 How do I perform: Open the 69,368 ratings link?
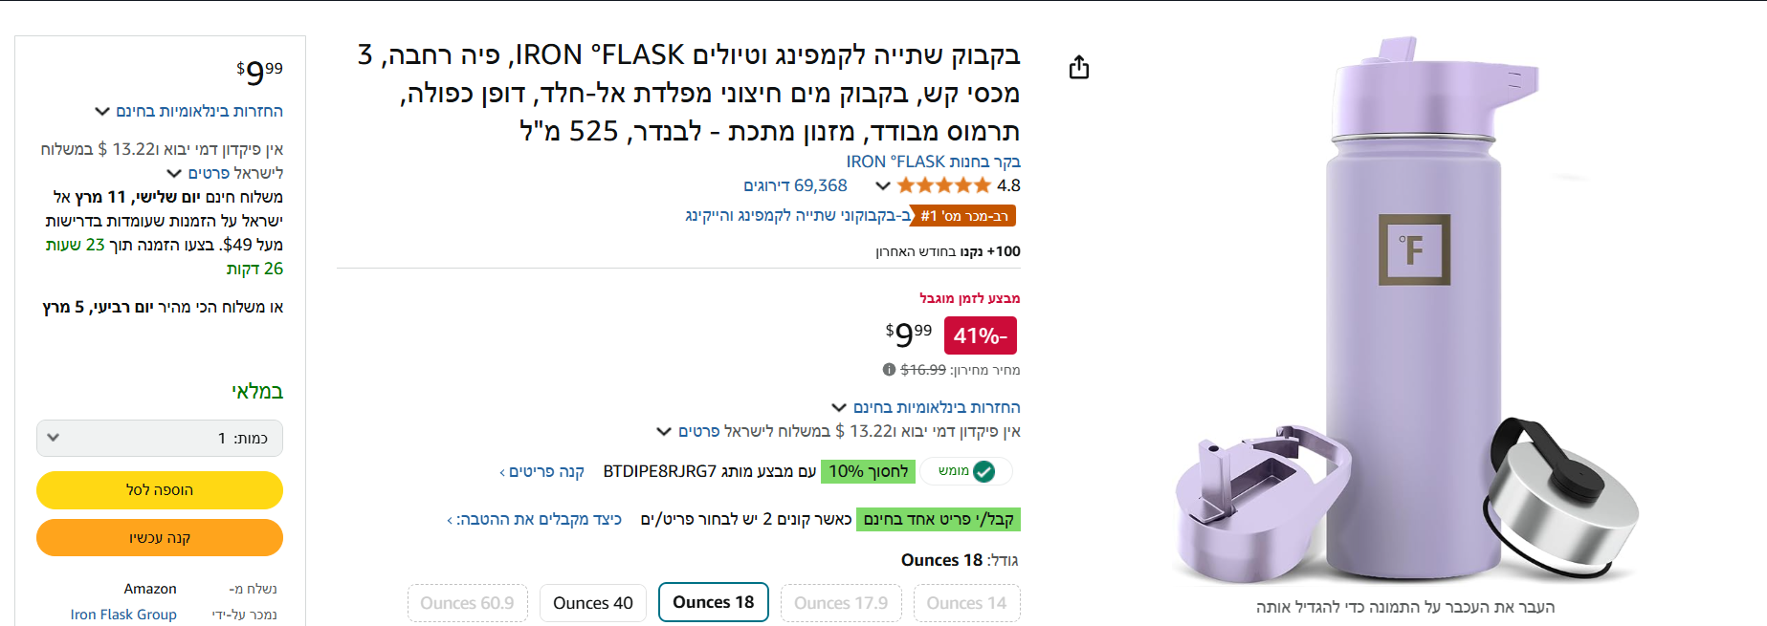coord(795,185)
